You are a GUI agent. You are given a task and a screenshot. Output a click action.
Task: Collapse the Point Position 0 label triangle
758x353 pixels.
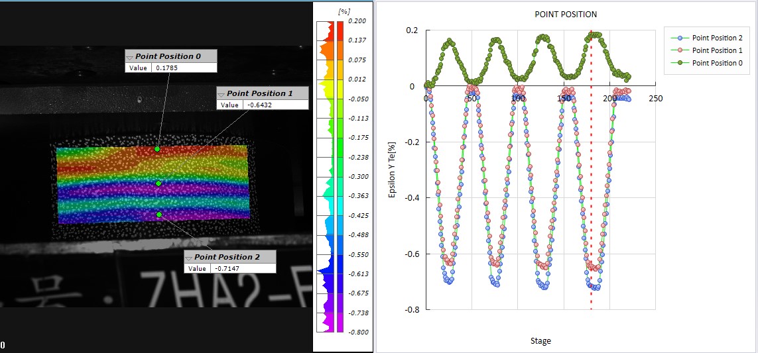[x=130, y=57]
